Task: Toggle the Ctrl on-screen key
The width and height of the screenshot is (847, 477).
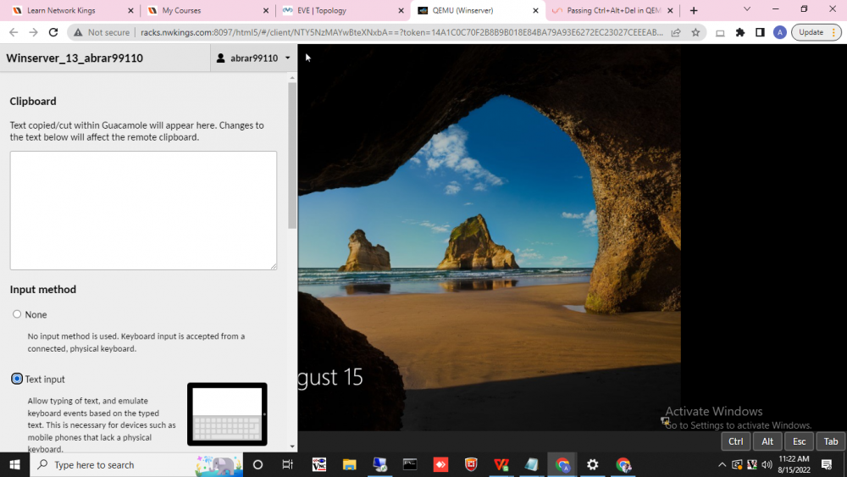Action: 736,441
